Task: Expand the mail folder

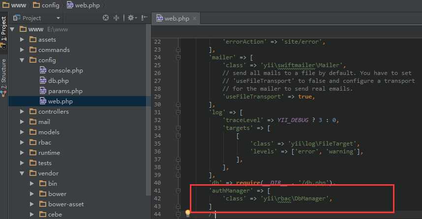Action: pyautogui.click(x=22, y=122)
